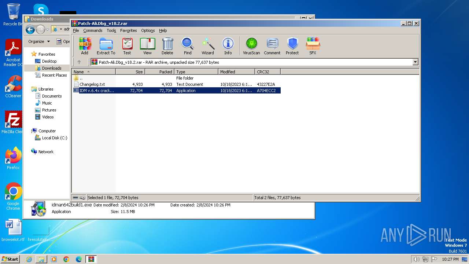Screen dimensions: 469x264
Task: Click the SFX toolbar icon
Action: 313,46
